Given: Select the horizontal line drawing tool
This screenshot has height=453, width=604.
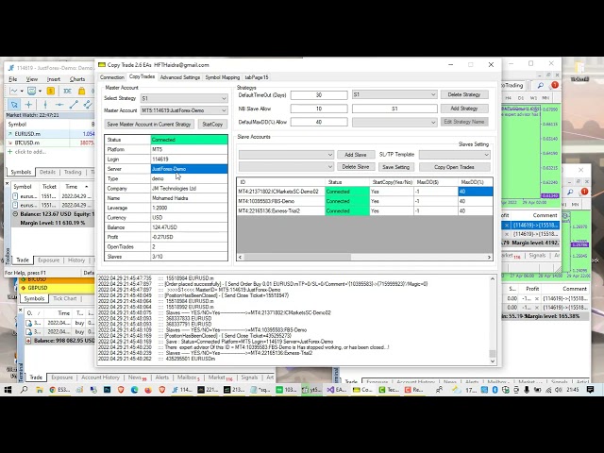Looking at the screenshot, I should click(x=59, y=105).
